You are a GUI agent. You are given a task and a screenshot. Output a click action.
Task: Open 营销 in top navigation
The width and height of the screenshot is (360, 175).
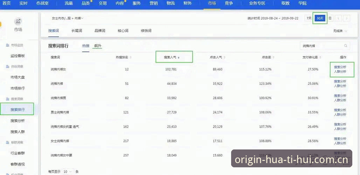(154, 3)
